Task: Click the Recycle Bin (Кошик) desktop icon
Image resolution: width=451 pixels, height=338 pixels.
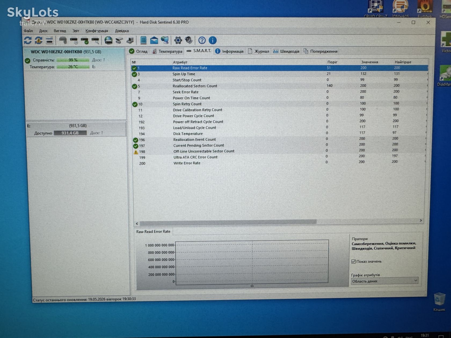Action: (x=439, y=302)
